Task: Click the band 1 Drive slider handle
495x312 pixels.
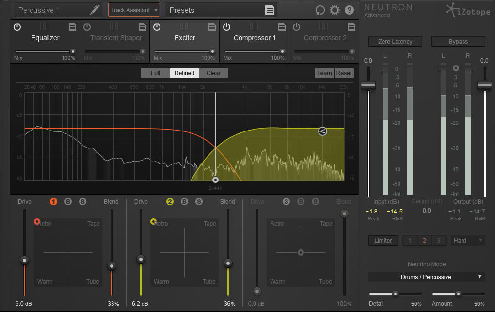Action: click(24, 260)
